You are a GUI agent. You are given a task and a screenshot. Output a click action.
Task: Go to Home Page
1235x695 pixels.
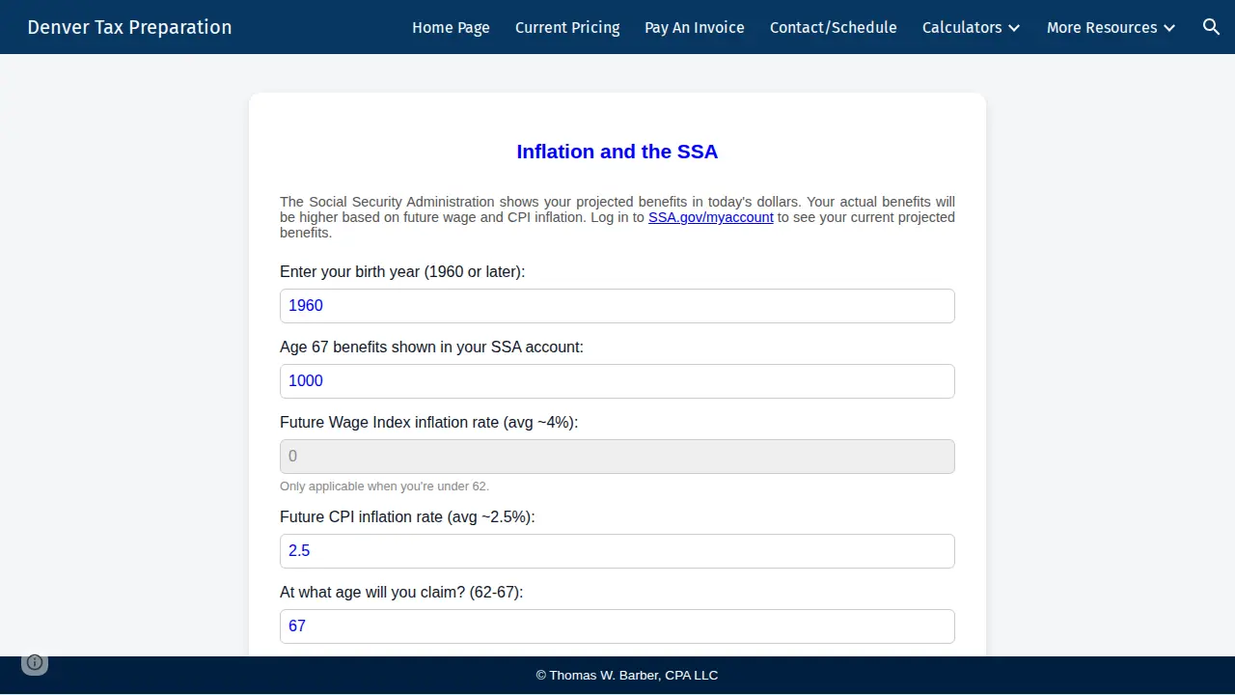[451, 28]
